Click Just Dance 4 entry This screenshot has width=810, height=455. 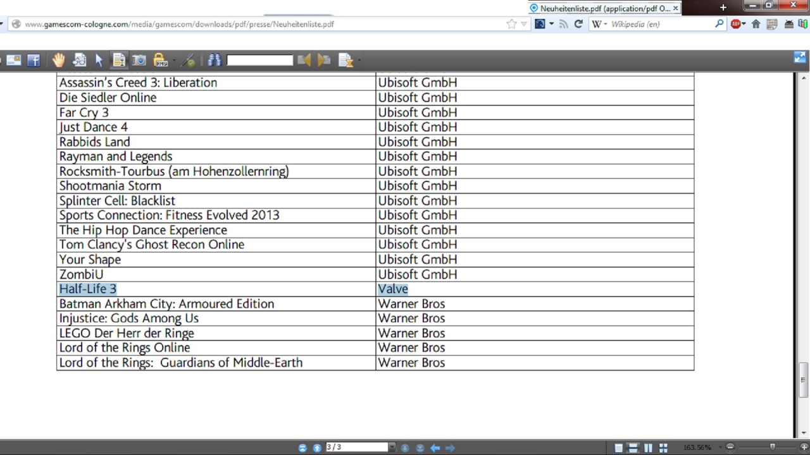tap(94, 127)
